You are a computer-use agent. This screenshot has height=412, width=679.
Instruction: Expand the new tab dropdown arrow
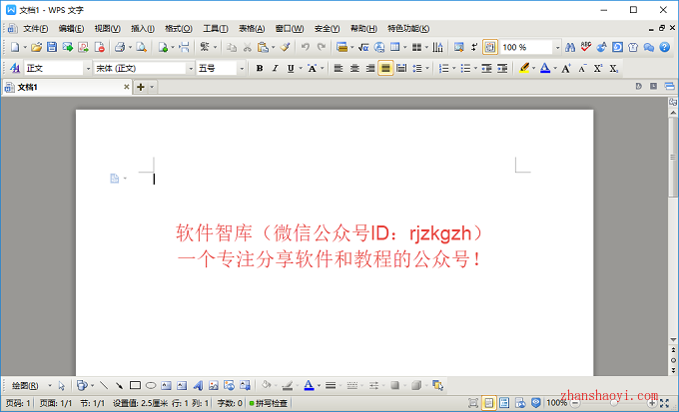pos(152,87)
